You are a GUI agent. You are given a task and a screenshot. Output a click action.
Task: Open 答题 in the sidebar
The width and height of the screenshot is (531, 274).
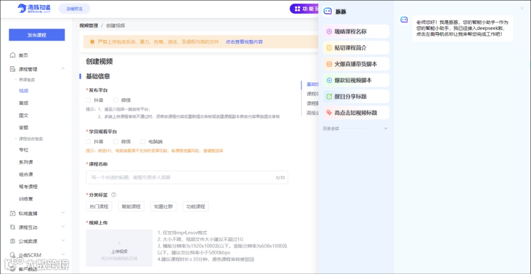(x=24, y=127)
